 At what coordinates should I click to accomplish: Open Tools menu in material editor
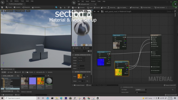[x=99, y=1]
